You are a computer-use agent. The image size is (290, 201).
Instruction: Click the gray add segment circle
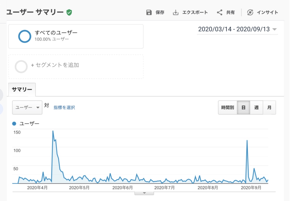pyautogui.click(x=21, y=67)
